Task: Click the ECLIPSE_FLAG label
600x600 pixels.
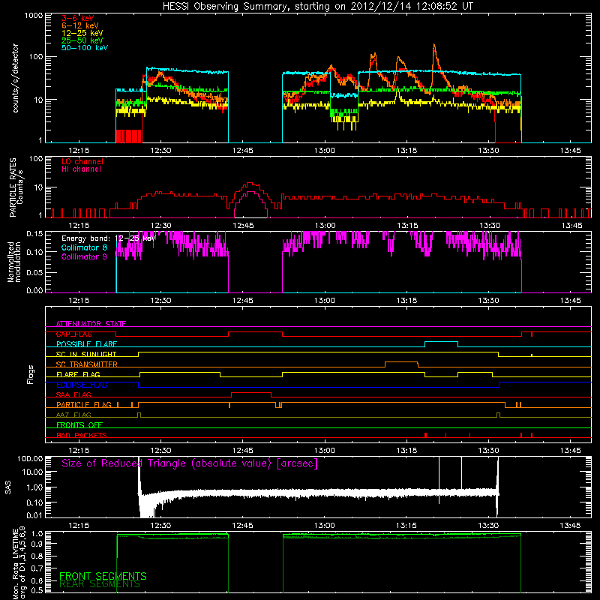Action: click(x=82, y=385)
